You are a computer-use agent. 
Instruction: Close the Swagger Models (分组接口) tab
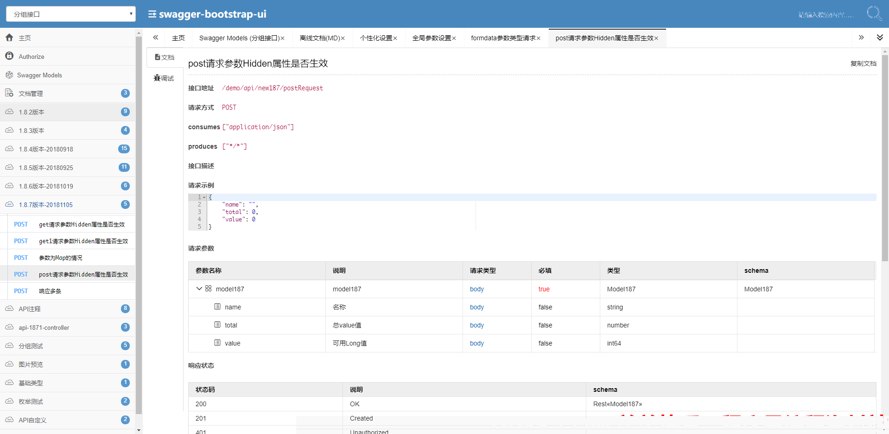tap(282, 38)
